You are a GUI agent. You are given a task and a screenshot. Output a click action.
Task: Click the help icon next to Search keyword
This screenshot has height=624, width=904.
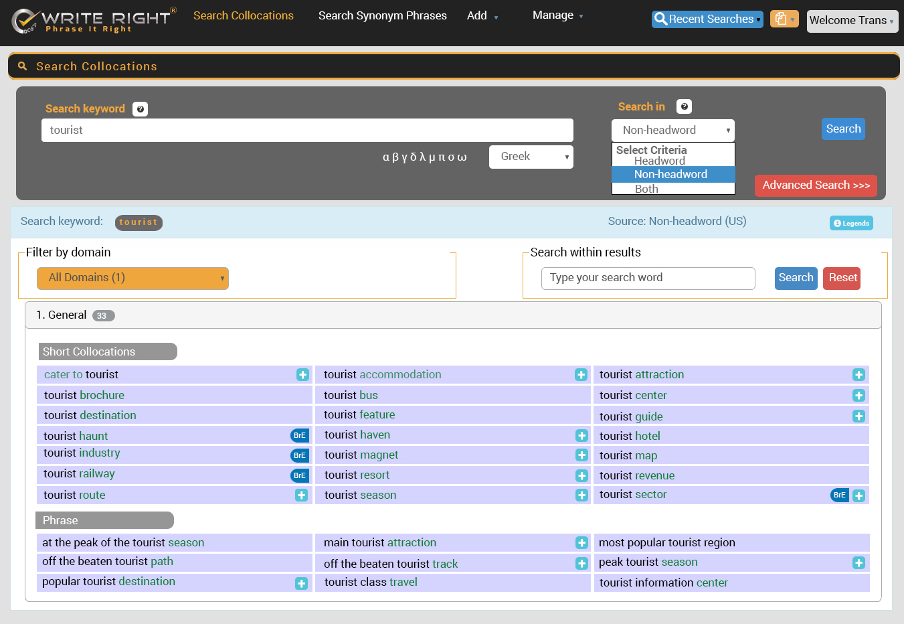point(140,109)
